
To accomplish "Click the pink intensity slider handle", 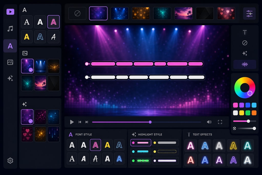I will 248,121.
